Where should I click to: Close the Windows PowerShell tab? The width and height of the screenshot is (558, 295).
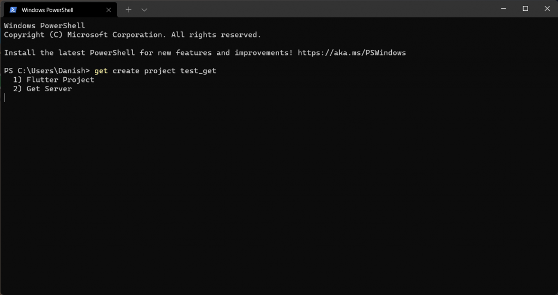coord(108,9)
